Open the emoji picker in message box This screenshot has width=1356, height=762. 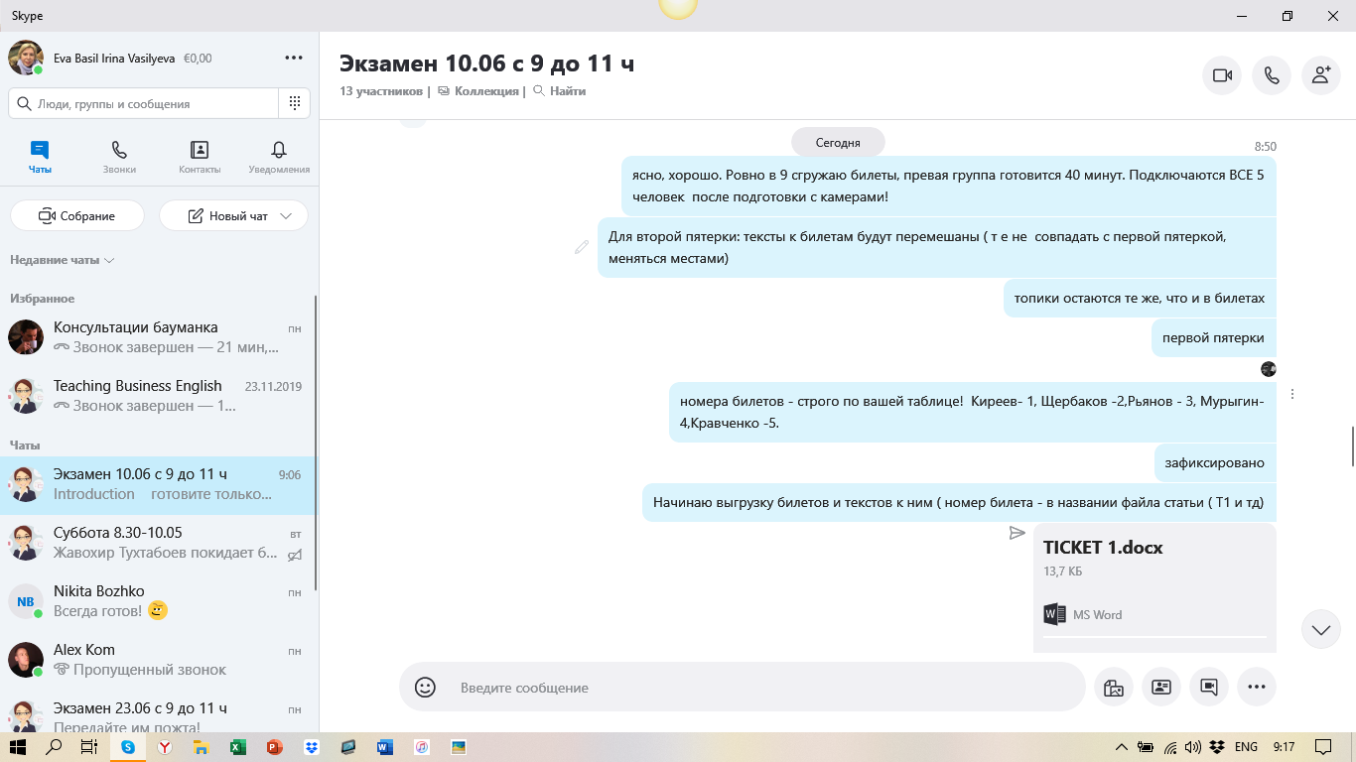pyautogui.click(x=425, y=687)
